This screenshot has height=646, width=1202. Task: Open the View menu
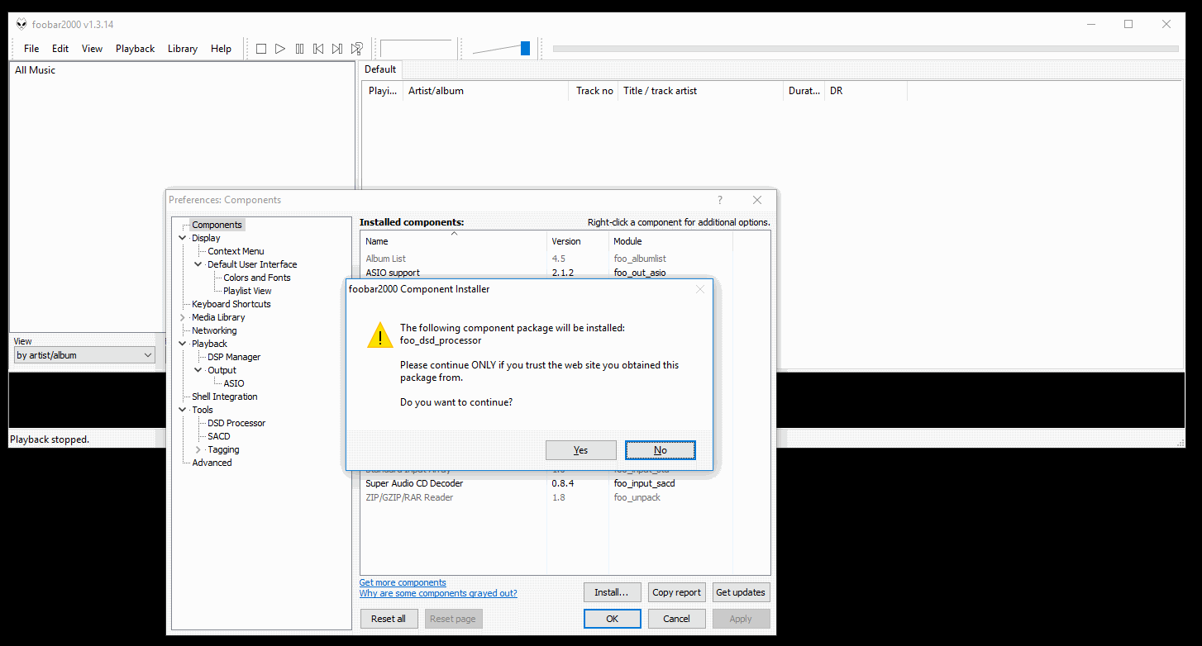tap(92, 49)
